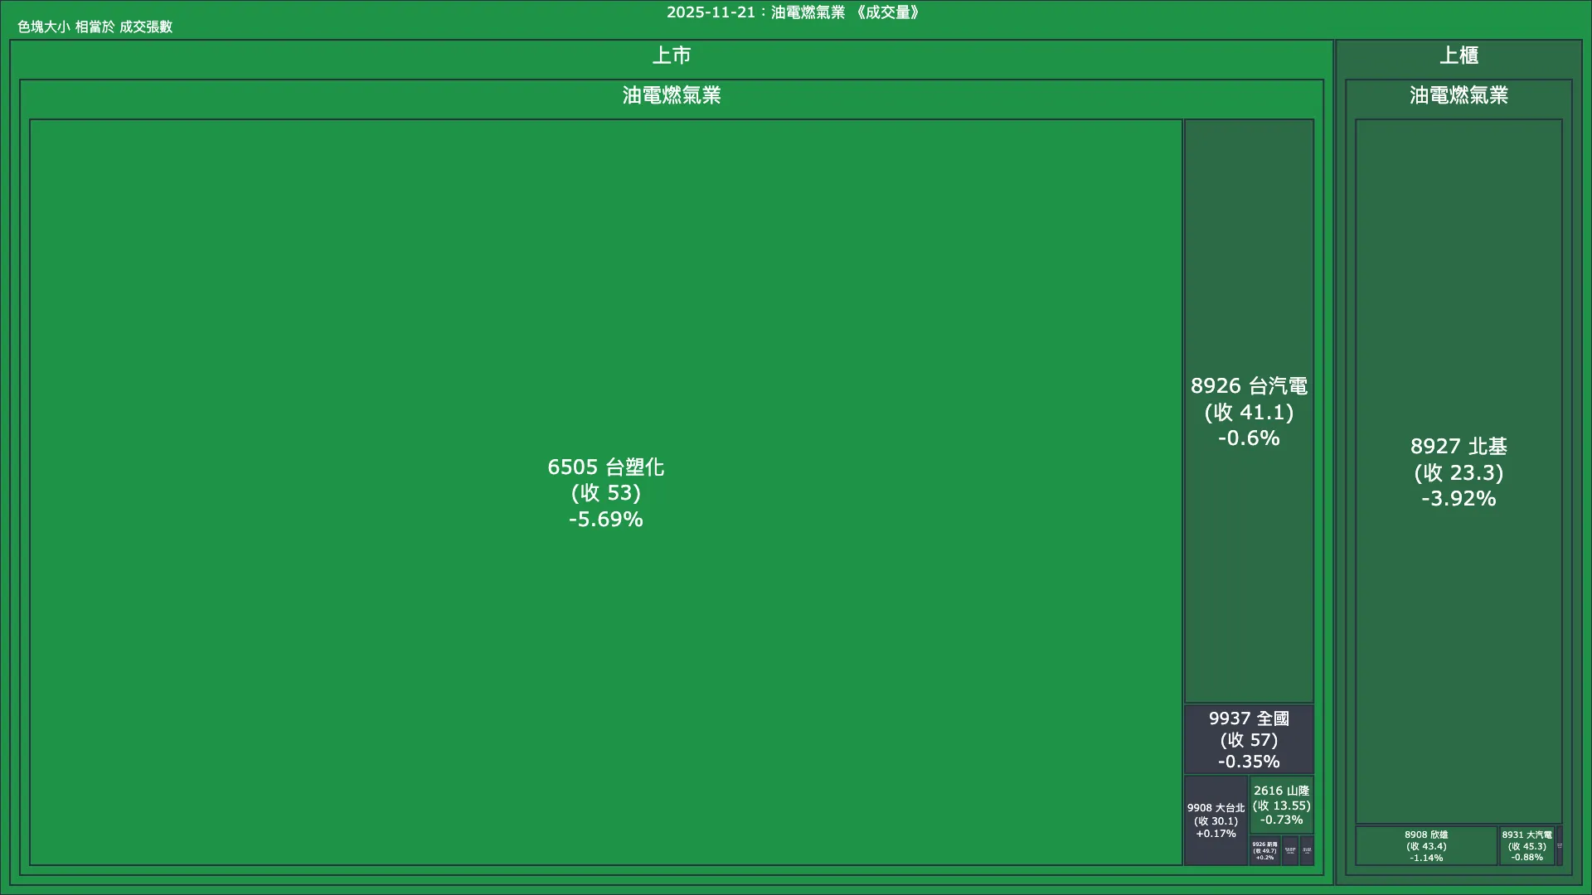Viewport: 1592px width, 895px height.
Task: Open the 9937 全國 tile
Action: (1249, 739)
